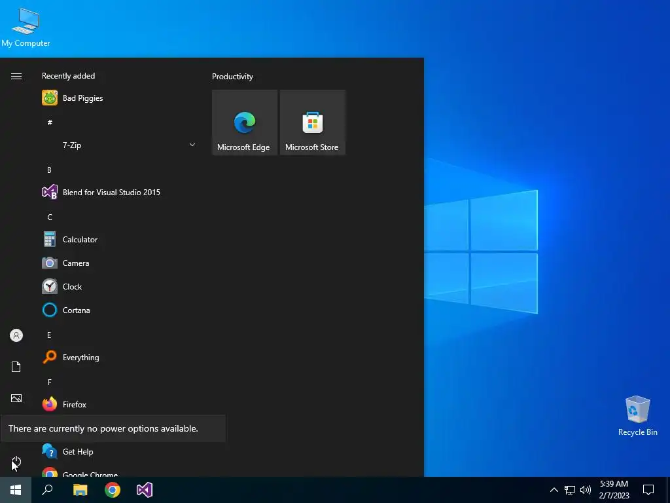Click the Power button icon

[x=16, y=462]
